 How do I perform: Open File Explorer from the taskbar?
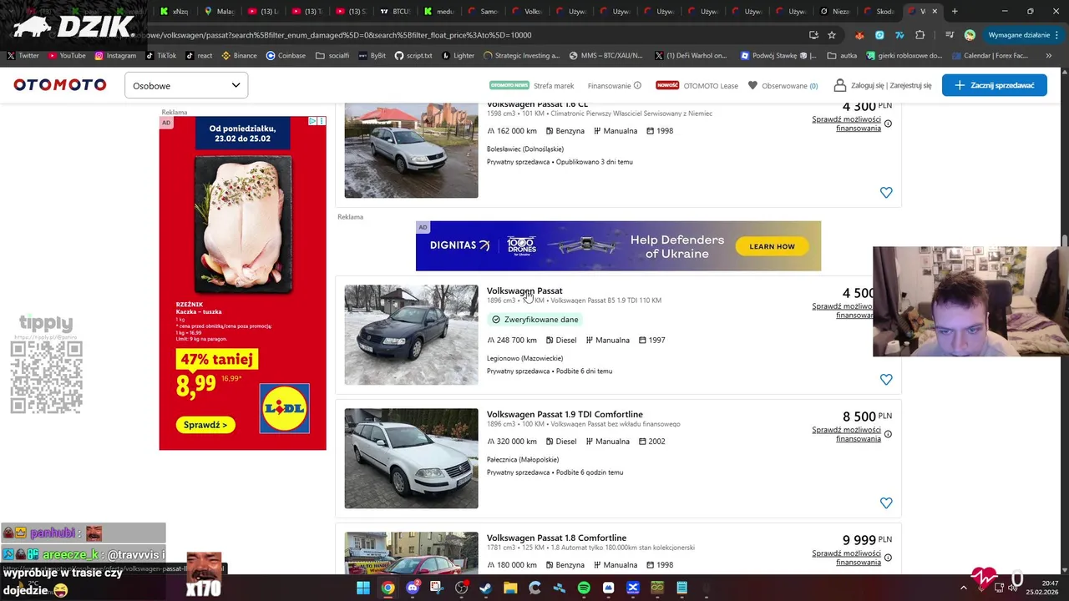coord(510,588)
